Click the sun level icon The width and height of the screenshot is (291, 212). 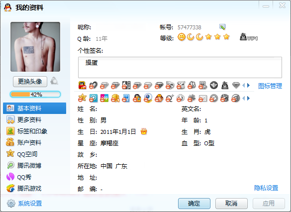tap(182, 37)
